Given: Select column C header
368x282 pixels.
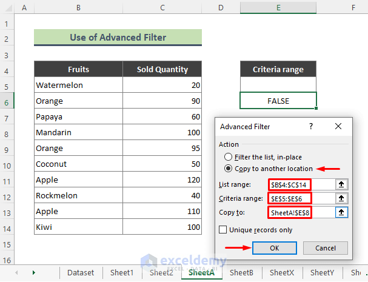Looking at the screenshot, I should point(162,8).
